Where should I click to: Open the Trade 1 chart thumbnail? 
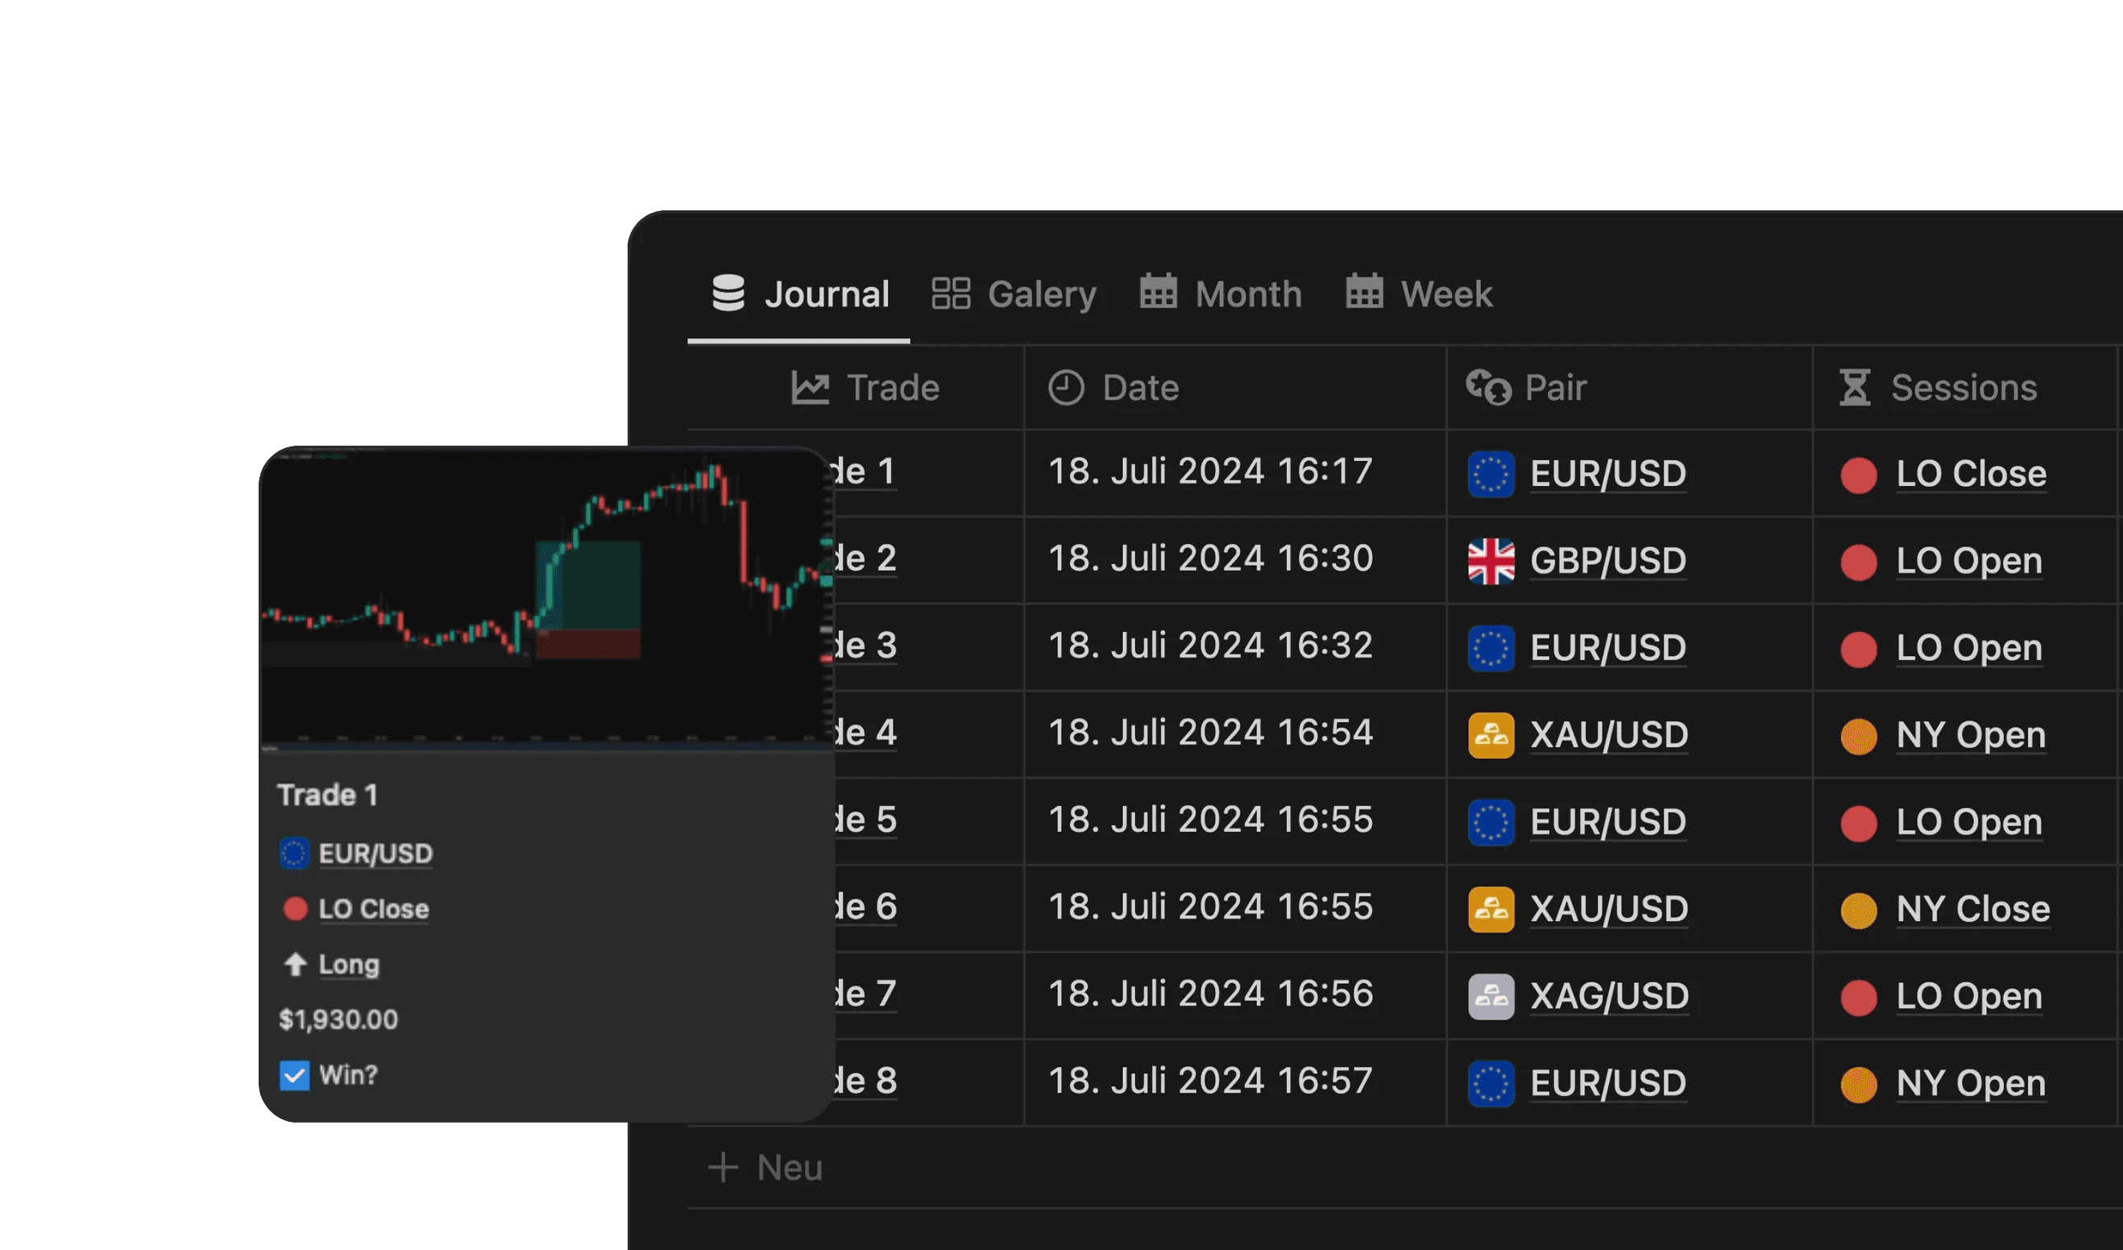547,598
